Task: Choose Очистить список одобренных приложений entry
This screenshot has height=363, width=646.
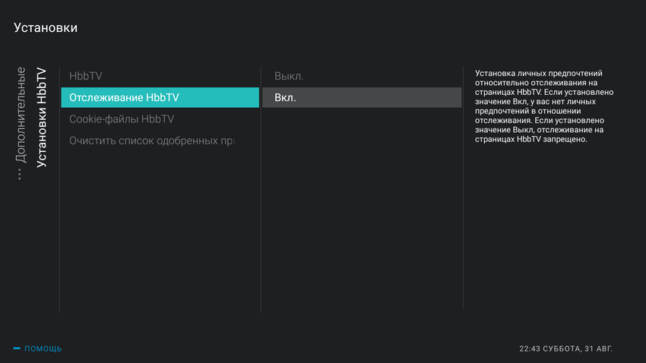Action: (x=151, y=140)
